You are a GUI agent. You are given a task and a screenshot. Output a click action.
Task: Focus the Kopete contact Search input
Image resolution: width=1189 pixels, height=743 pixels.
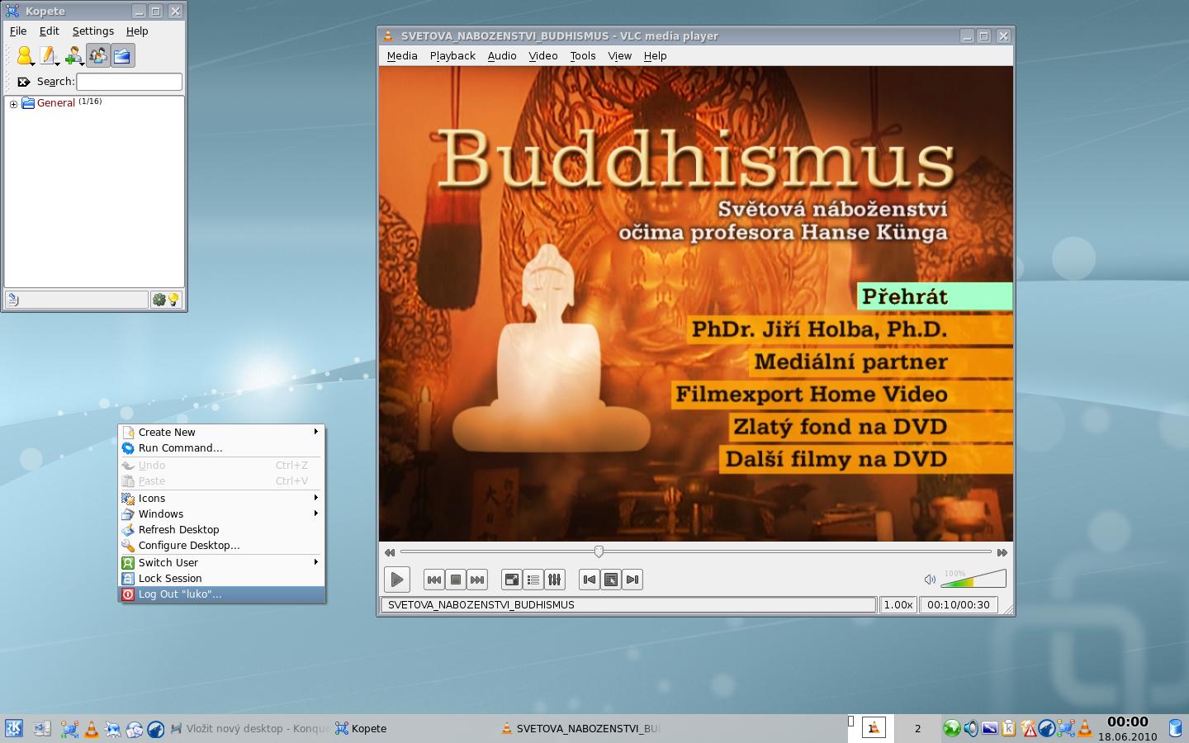click(130, 82)
